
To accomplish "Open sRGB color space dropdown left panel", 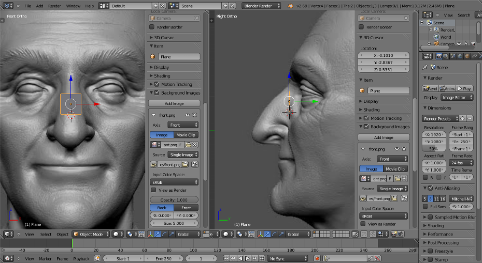I will coord(174,182).
